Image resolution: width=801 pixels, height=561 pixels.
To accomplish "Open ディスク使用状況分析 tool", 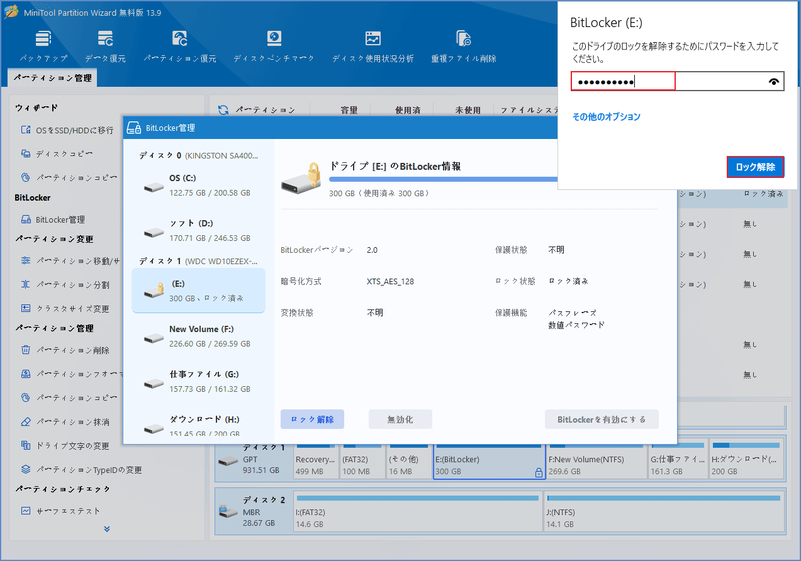I will 373,46.
